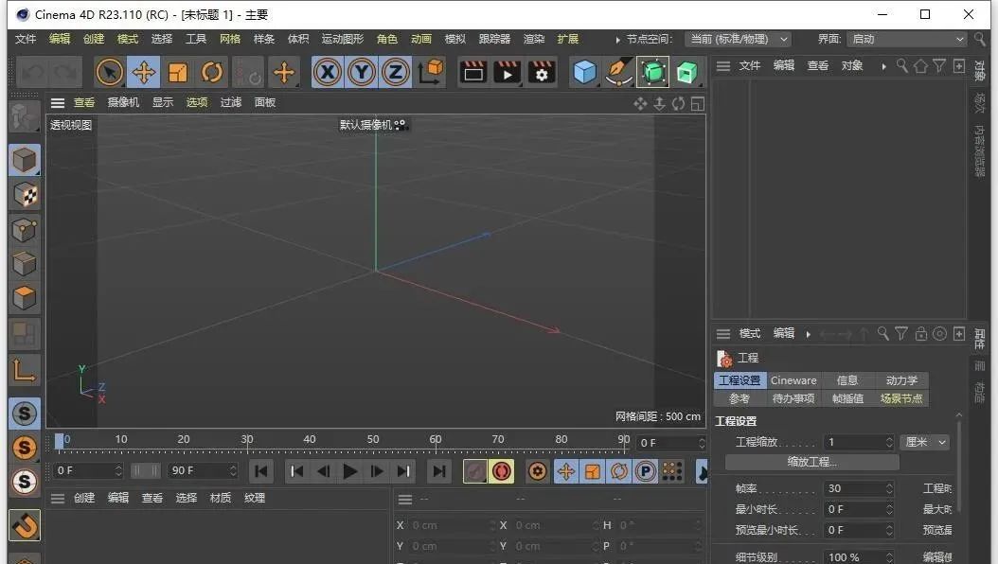Switch to Edges mode
Screen dimensions: 998x564
tap(25, 264)
